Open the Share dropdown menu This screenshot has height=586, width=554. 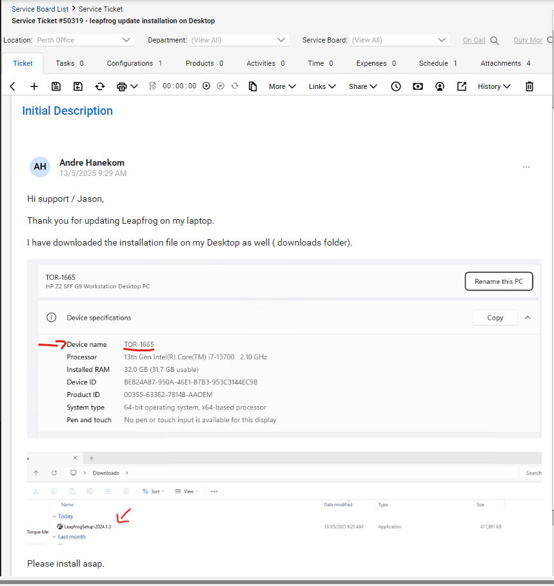(362, 86)
